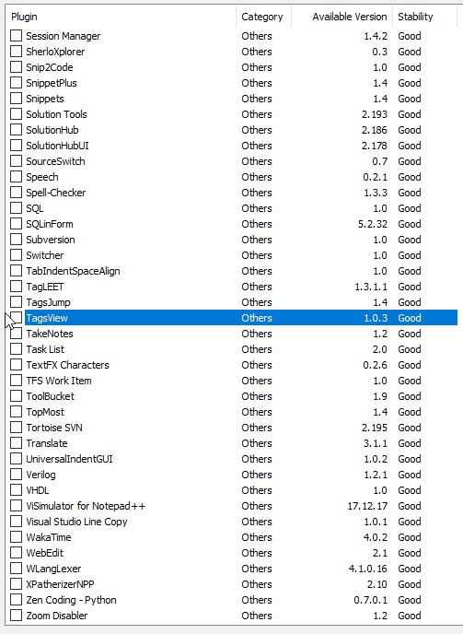
Task: Check the ViSimulator for Notepad++ checkbox
Action: pos(17,506)
